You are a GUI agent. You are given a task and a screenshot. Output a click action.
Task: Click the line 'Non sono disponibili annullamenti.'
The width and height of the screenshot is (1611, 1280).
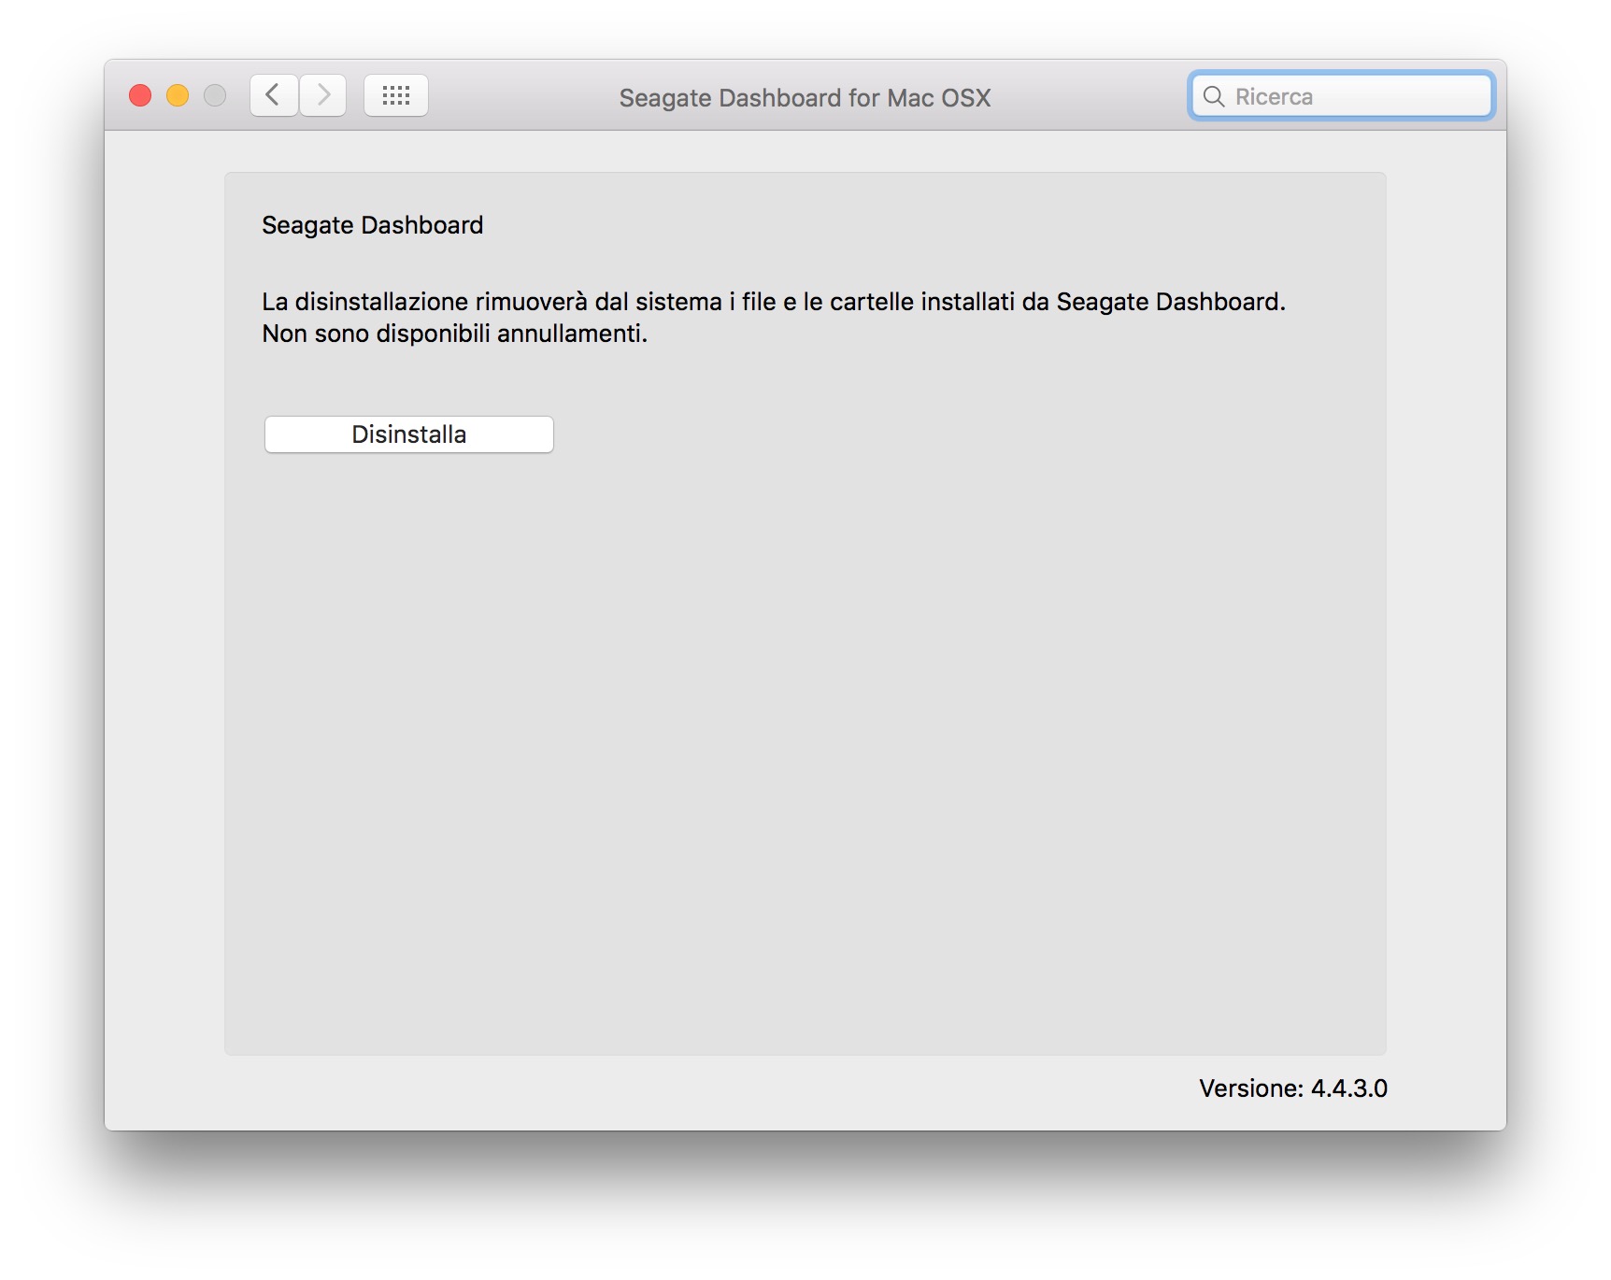[x=455, y=334]
